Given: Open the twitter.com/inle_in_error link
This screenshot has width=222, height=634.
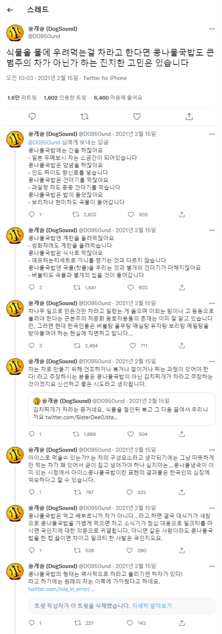Looking at the screenshot, I should click(x=58, y=589).
